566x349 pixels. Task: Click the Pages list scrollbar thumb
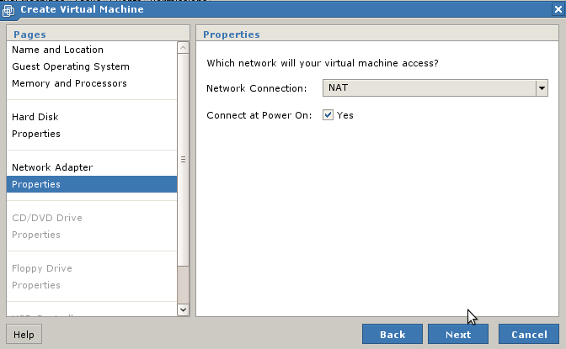(184, 160)
